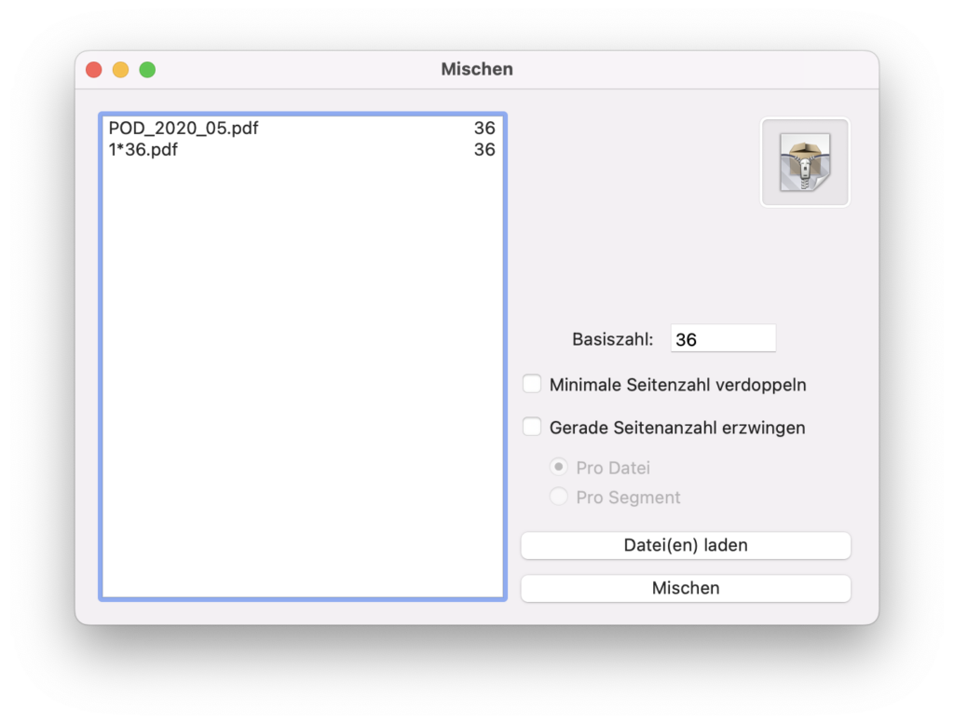Screen dimensions: 954x724
Task: Select the Pro Segment radio button
Action: pyautogui.click(x=559, y=497)
